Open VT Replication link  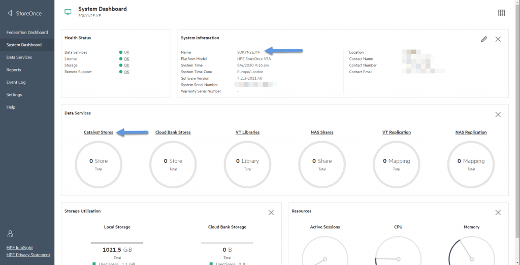pyautogui.click(x=397, y=132)
